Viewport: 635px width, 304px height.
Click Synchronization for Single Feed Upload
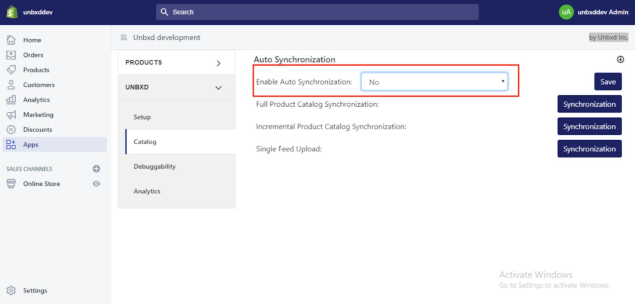point(589,149)
